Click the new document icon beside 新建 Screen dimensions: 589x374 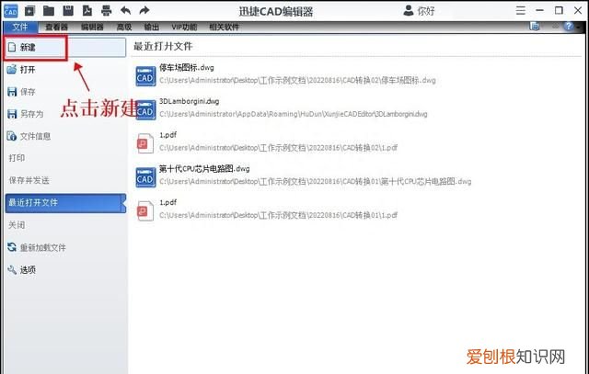click(x=12, y=47)
